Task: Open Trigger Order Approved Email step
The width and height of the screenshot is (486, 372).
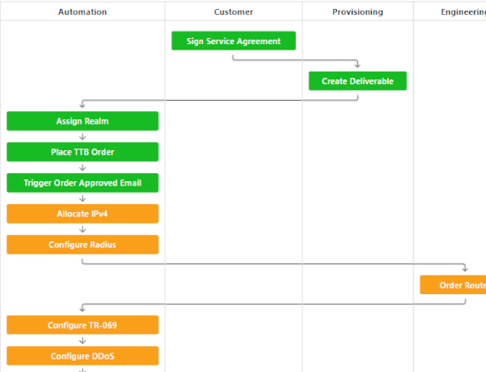Action: click(x=82, y=183)
